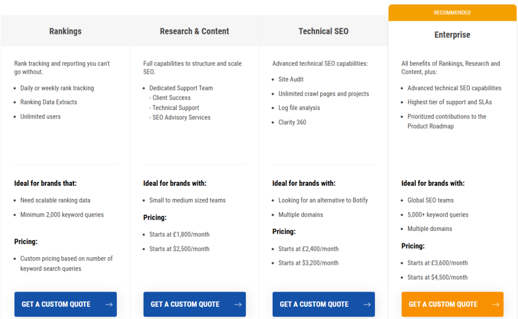Click the orange Recommended banner

tap(452, 13)
